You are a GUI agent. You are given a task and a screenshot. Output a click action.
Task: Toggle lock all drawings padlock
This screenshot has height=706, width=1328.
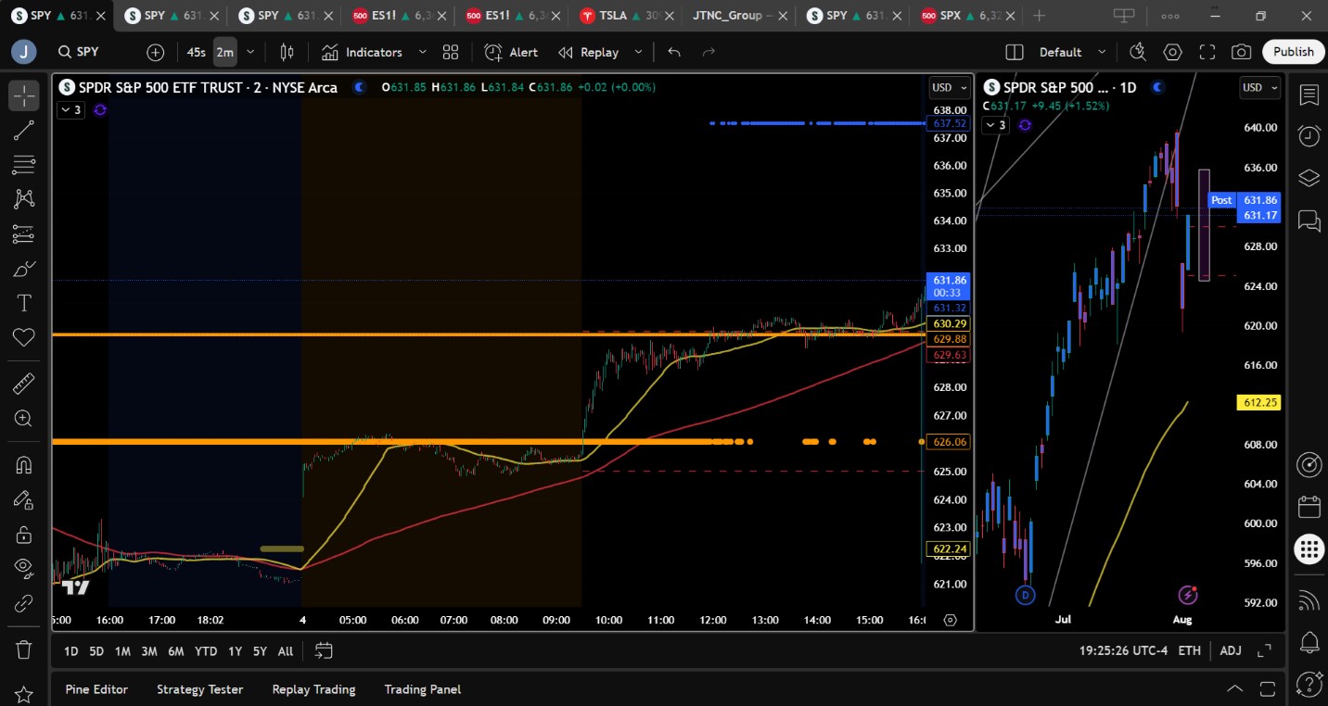[x=24, y=535]
